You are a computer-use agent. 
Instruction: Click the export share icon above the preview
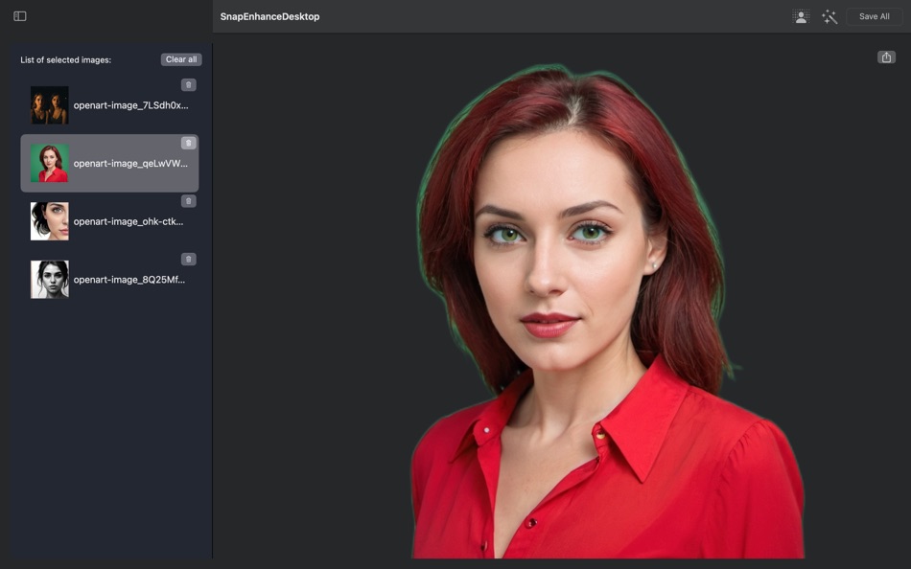coord(884,58)
